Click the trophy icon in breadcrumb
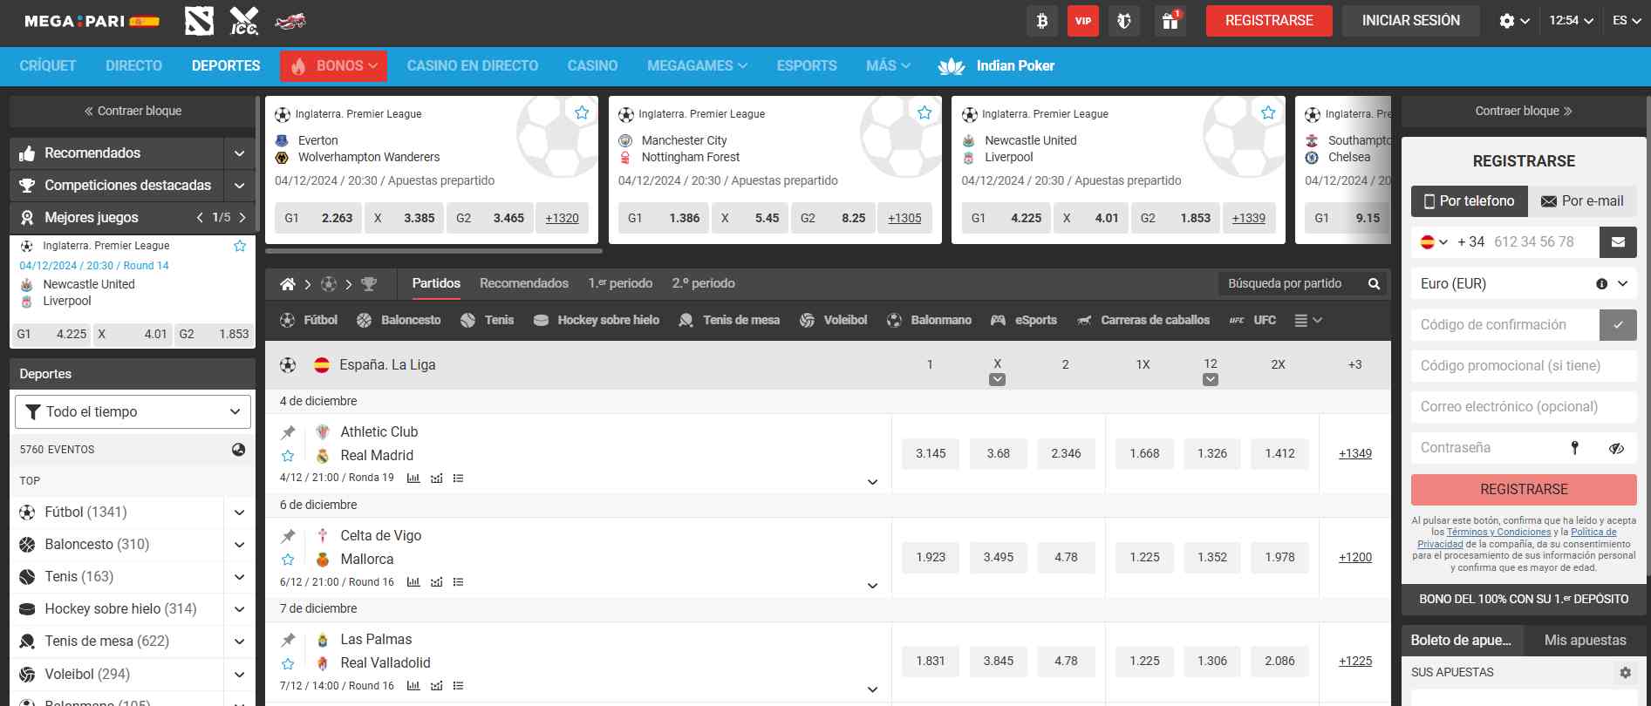Screen dimensions: 1651x706 [x=369, y=284]
